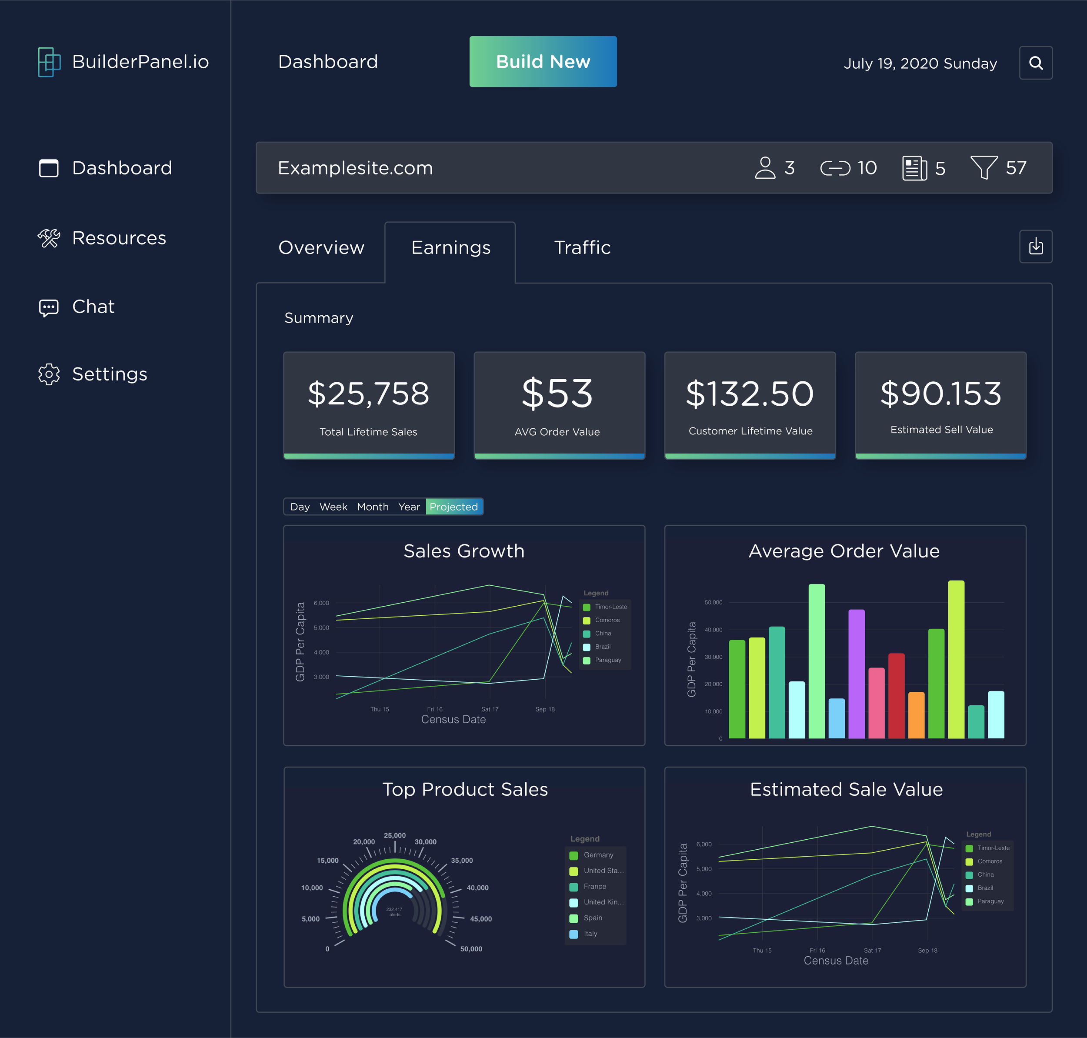Click Timor-Leste swatch in Sales Growth legend
The image size is (1087, 1038).
tap(587, 607)
